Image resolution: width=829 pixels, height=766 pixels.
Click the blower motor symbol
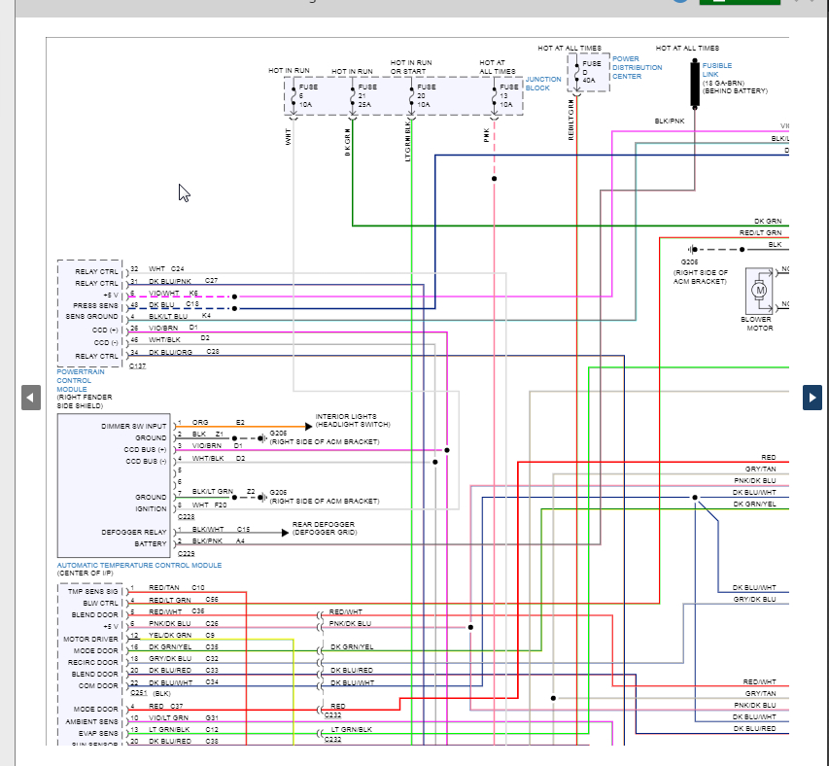(x=759, y=291)
